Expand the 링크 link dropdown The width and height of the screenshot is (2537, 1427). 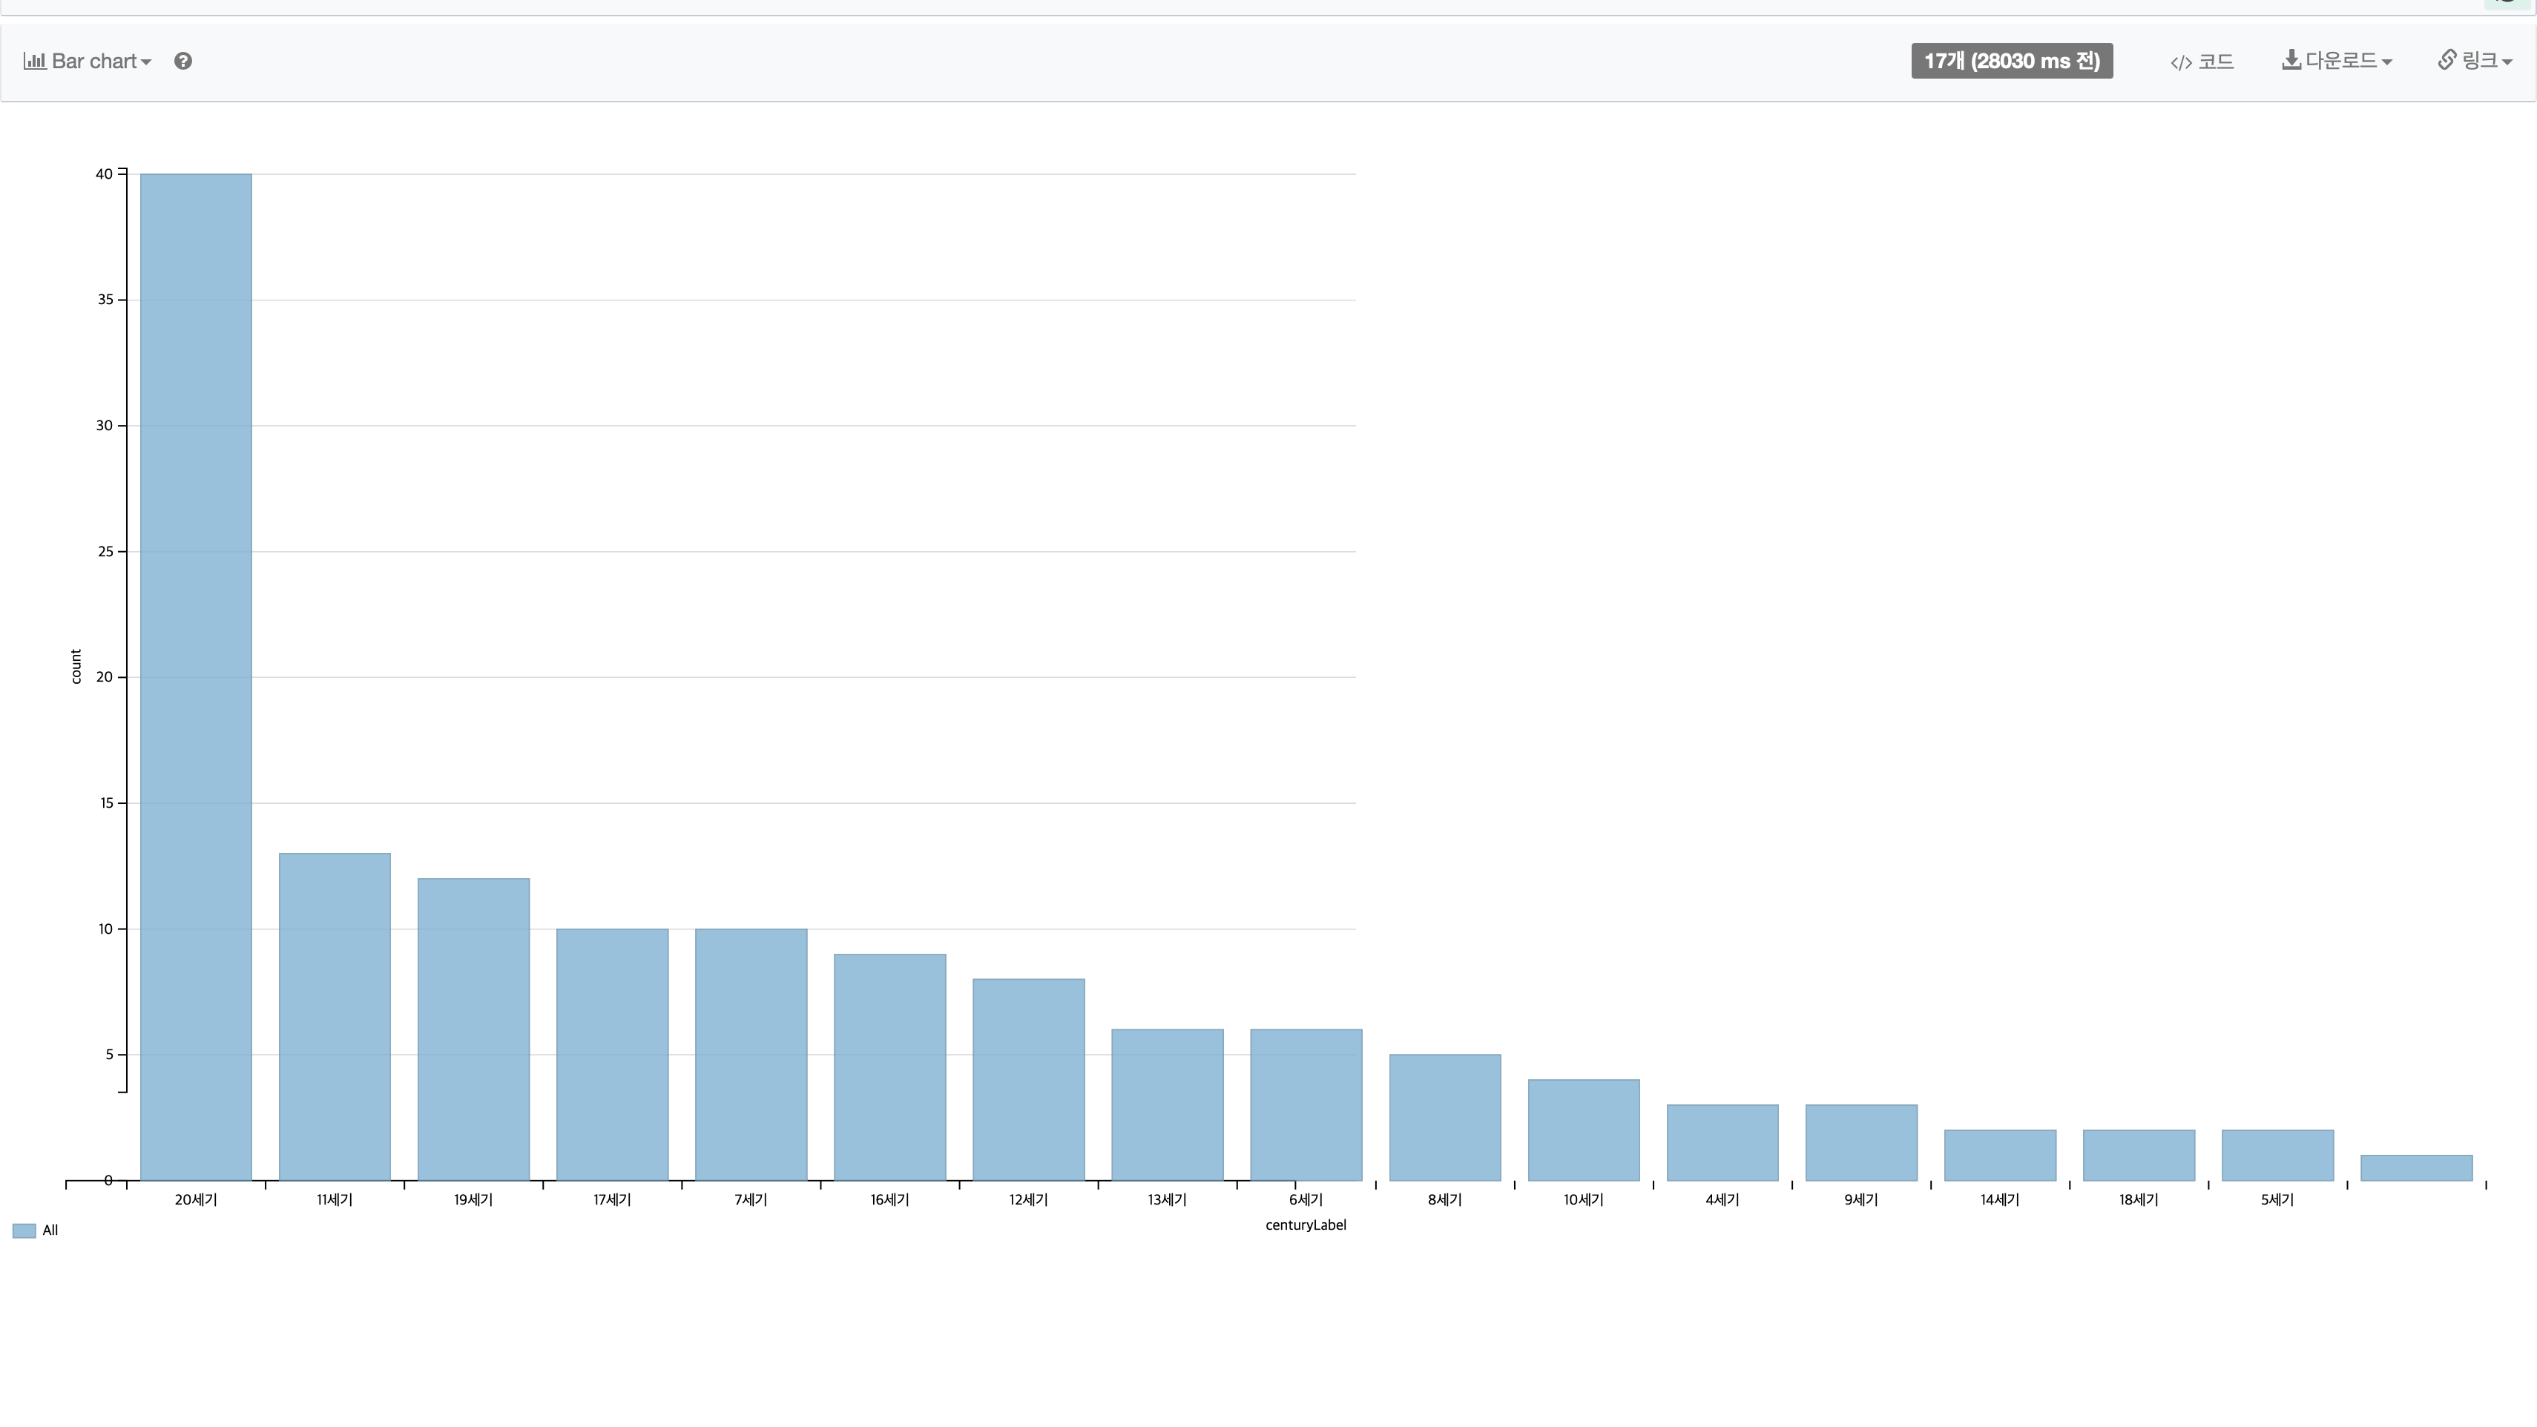[2475, 61]
